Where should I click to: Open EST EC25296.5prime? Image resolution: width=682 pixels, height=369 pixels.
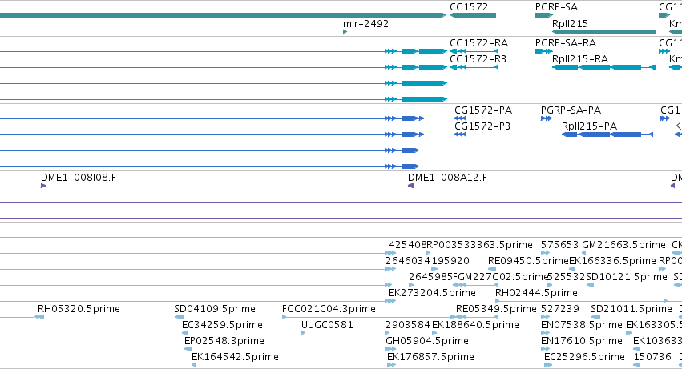(x=584, y=357)
